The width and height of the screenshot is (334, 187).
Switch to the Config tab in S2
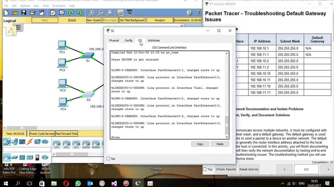pyautogui.click(x=128, y=41)
